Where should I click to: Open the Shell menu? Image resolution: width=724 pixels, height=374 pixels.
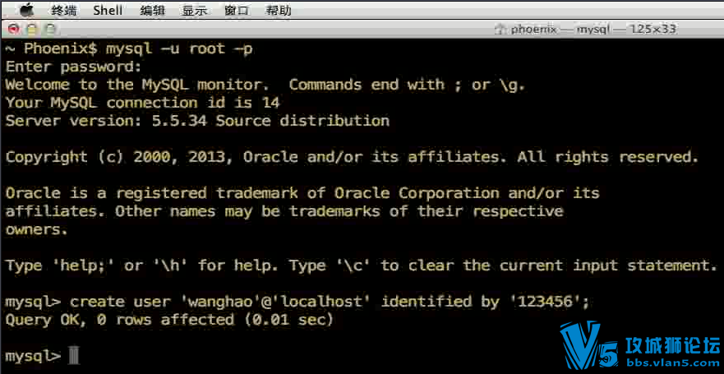click(x=108, y=10)
